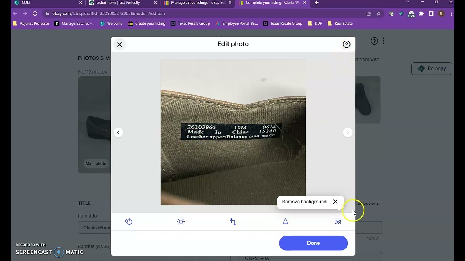Image resolution: width=465 pixels, height=261 pixels.
Task: Open the Welcome bookmark
Action: point(111,23)
